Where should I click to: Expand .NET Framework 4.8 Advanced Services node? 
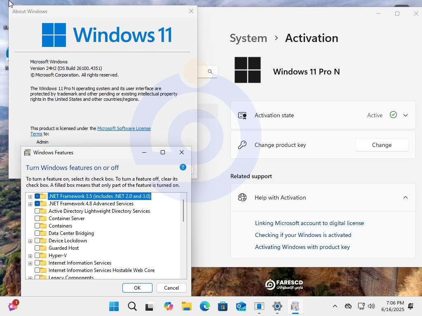(30, 204)
